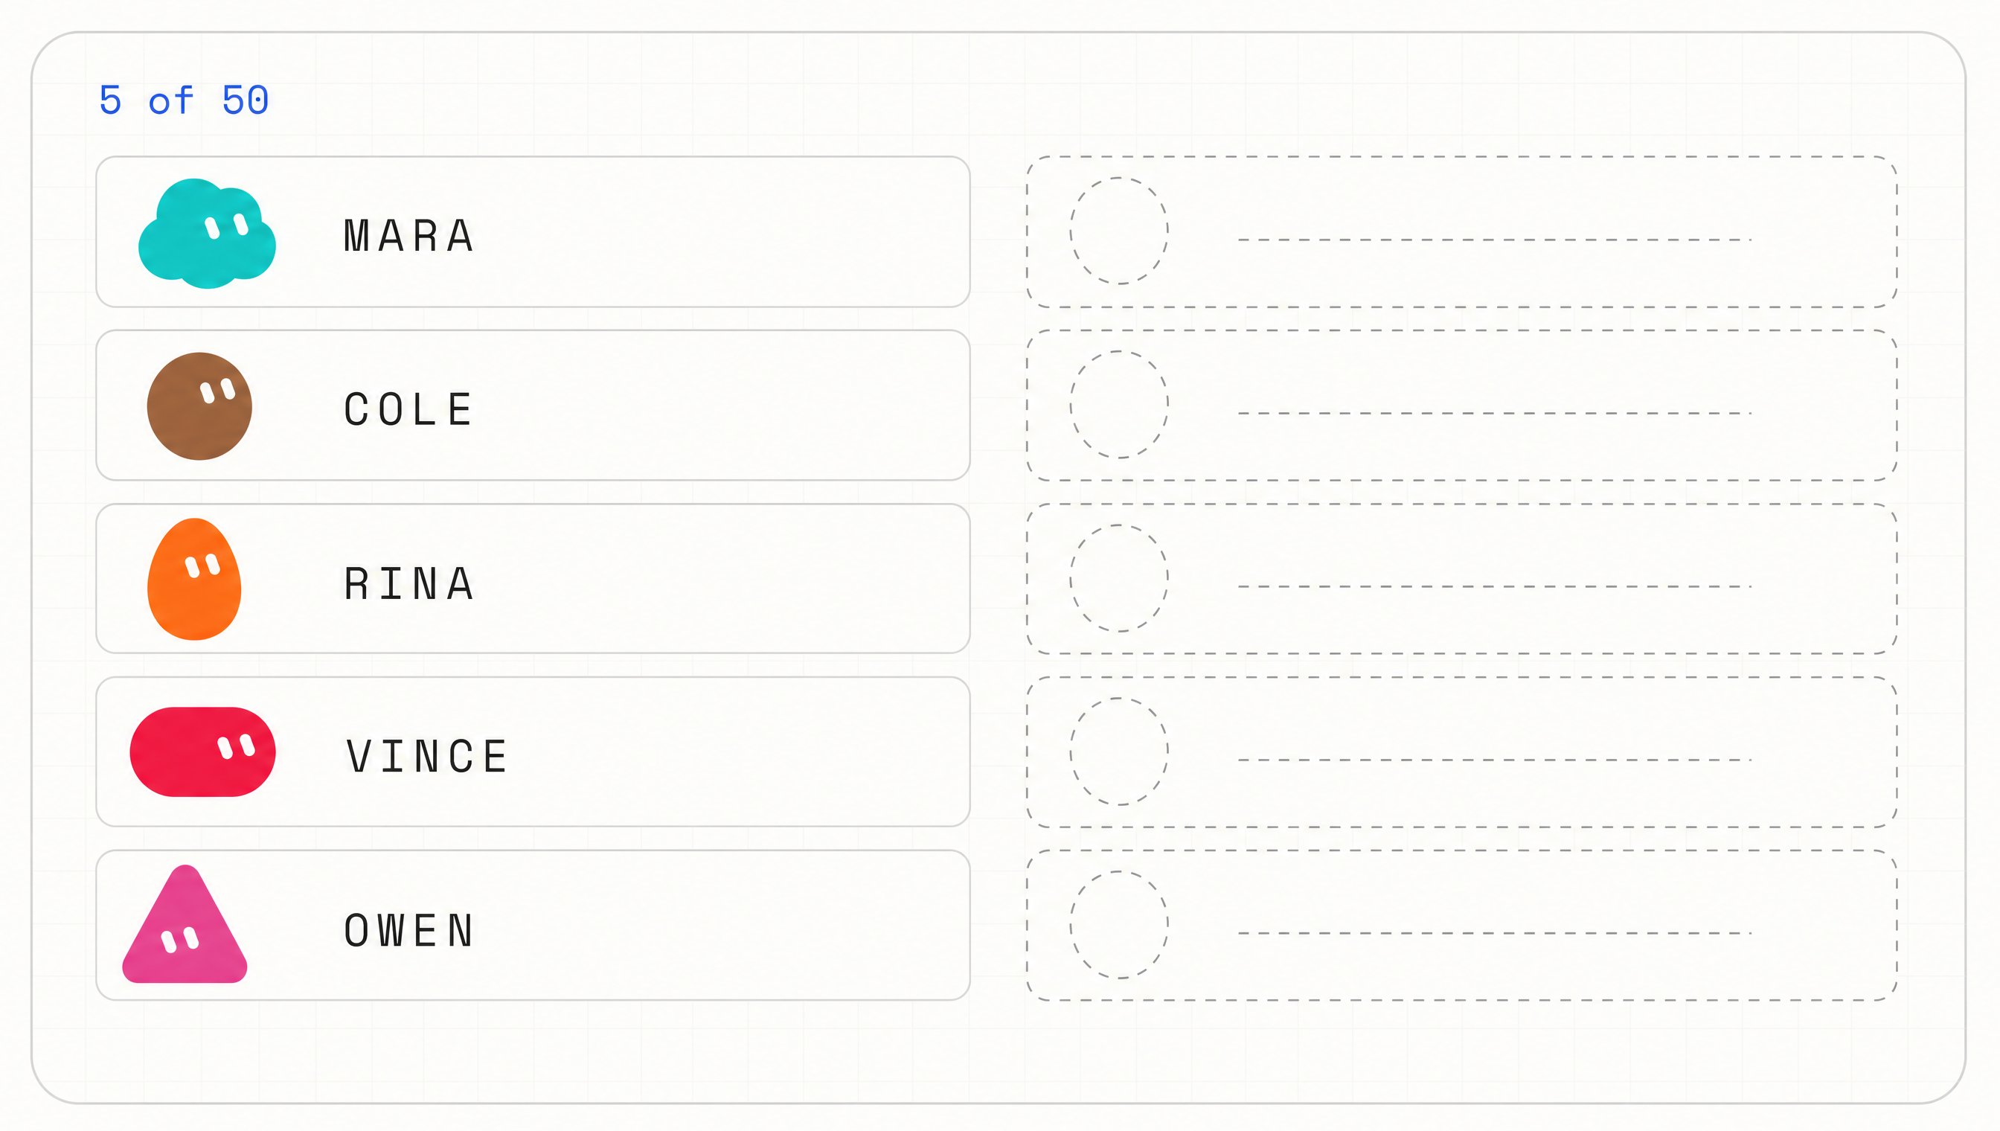The image size is (2000, 1131).
Task: Click the first empty dashed circle placeholder
Action: tap(1118, 231)
